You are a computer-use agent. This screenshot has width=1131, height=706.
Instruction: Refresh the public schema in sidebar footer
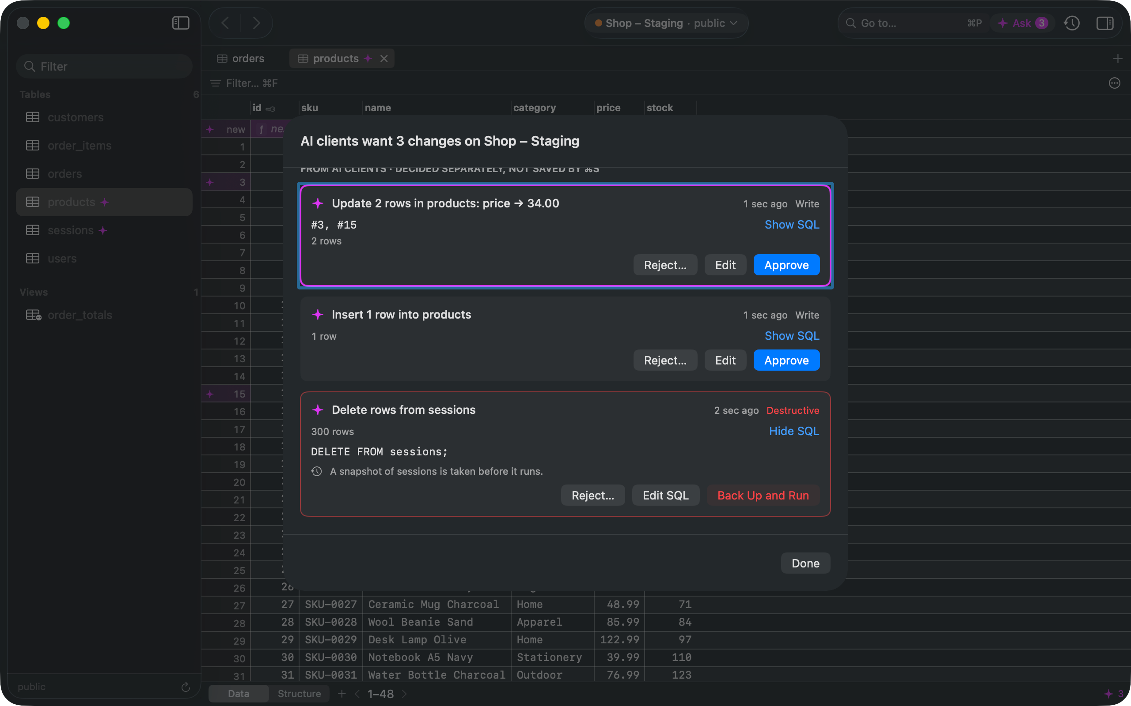click(x=186, y=687)
